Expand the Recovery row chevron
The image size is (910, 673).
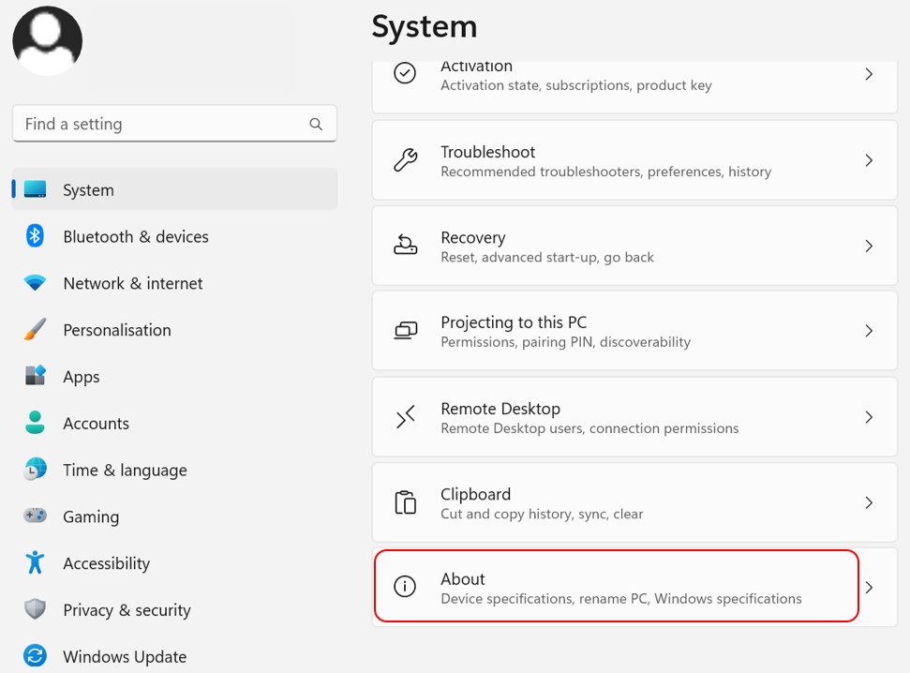pyautogui.click(x=869, y=246)
